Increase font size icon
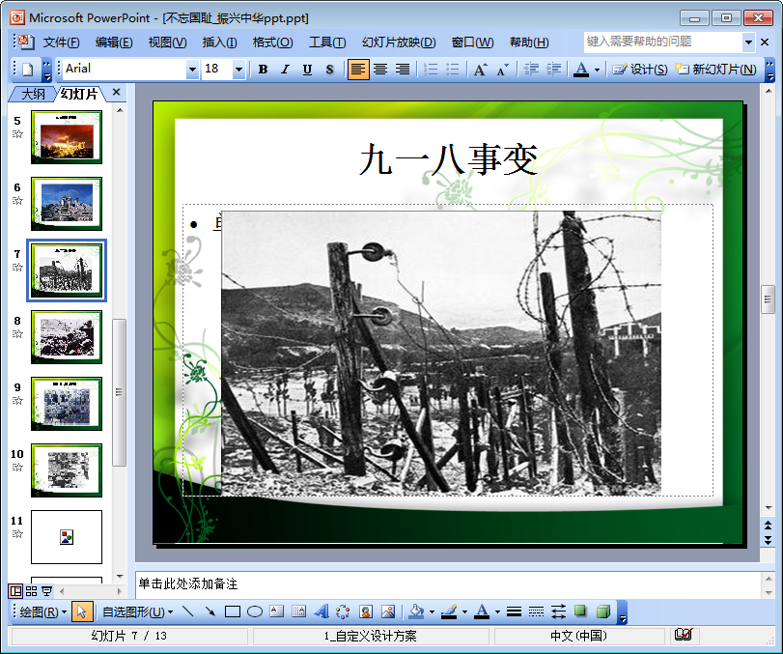 coord(481,70)
